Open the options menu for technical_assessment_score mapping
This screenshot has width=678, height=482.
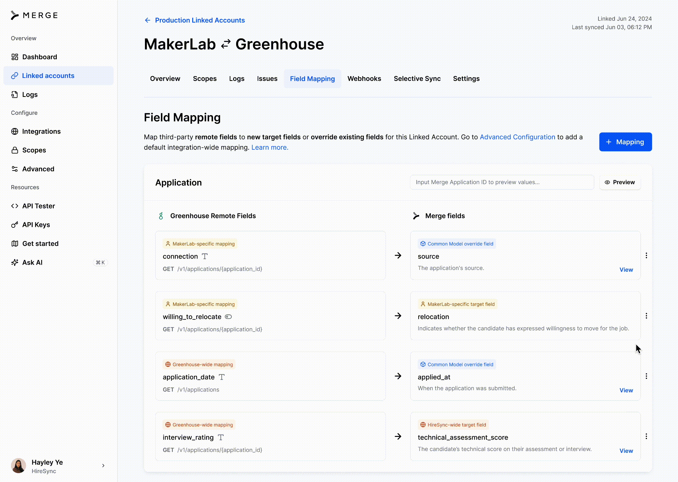[x=646, y=436]
